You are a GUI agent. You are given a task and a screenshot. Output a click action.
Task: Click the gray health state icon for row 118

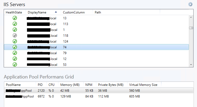click(15, 36)
